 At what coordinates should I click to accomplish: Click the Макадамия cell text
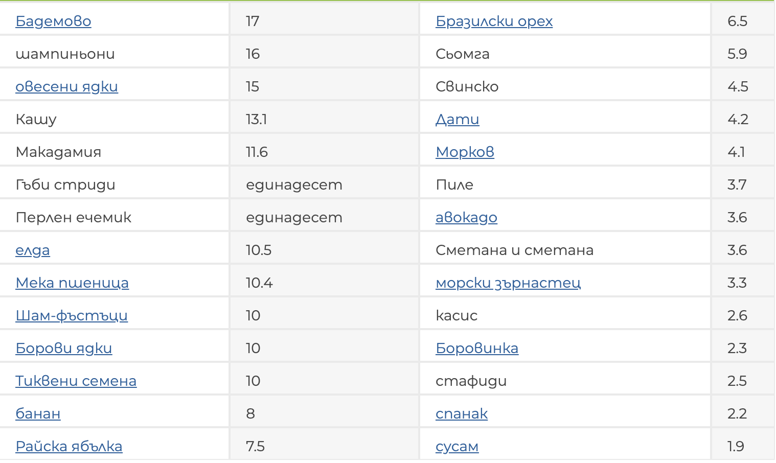(x=58, y=152)
